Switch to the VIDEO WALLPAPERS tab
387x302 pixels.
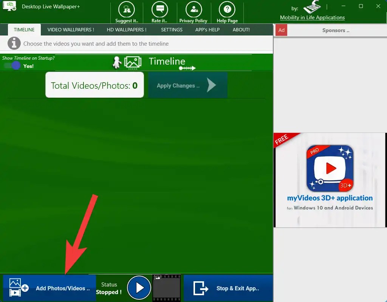[x=70, y=29]
